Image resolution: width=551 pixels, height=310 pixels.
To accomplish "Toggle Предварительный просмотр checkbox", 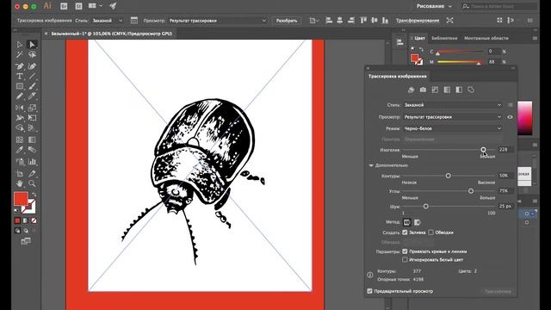I will [x=369, y=291].
